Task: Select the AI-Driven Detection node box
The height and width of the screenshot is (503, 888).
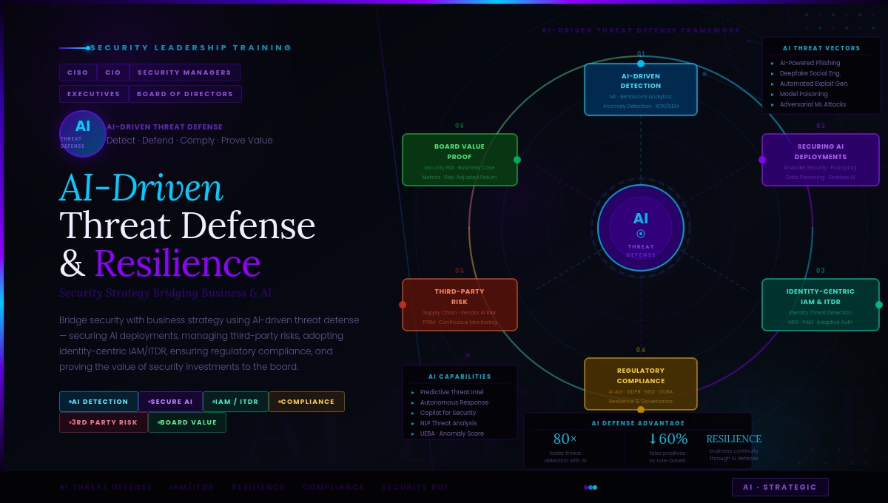Action: coord(641,90)
